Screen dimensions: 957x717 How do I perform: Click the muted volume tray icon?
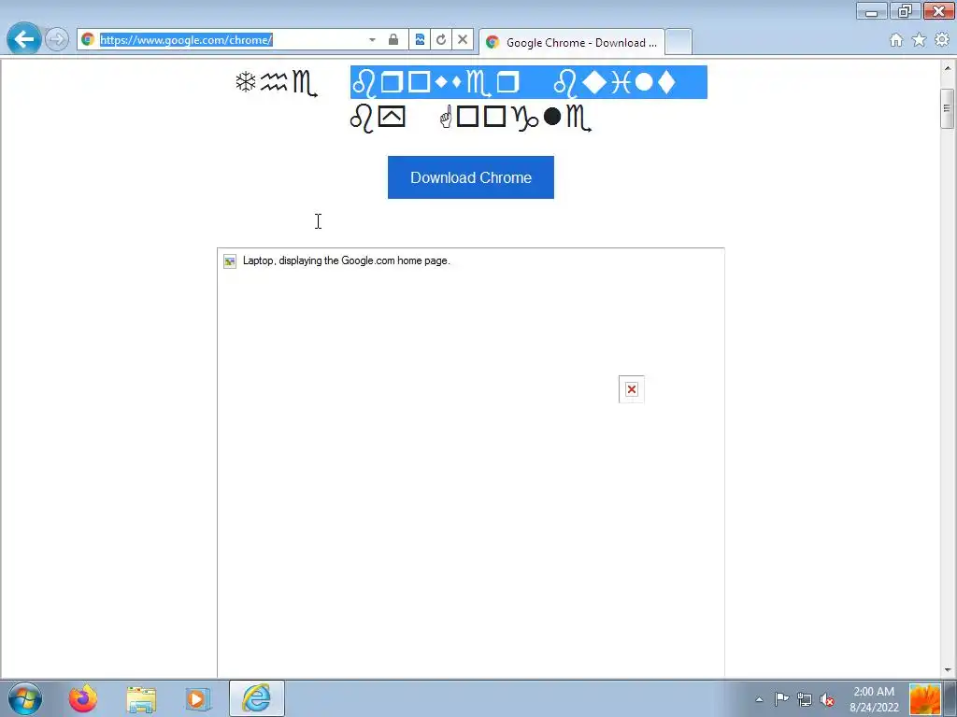click(828, 699)
